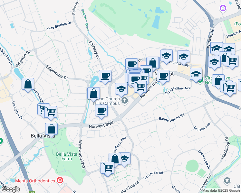The height and width of the screenshot is (193, 241).
Task: Open the Google logo link
Action: 11,189
